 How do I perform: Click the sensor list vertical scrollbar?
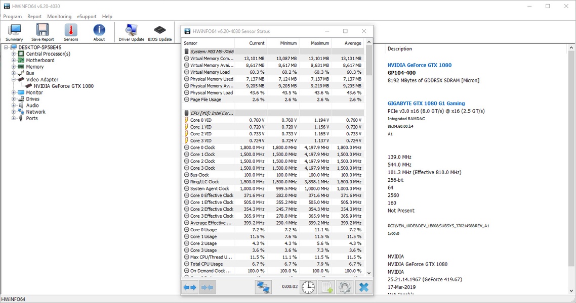point(368,151)
